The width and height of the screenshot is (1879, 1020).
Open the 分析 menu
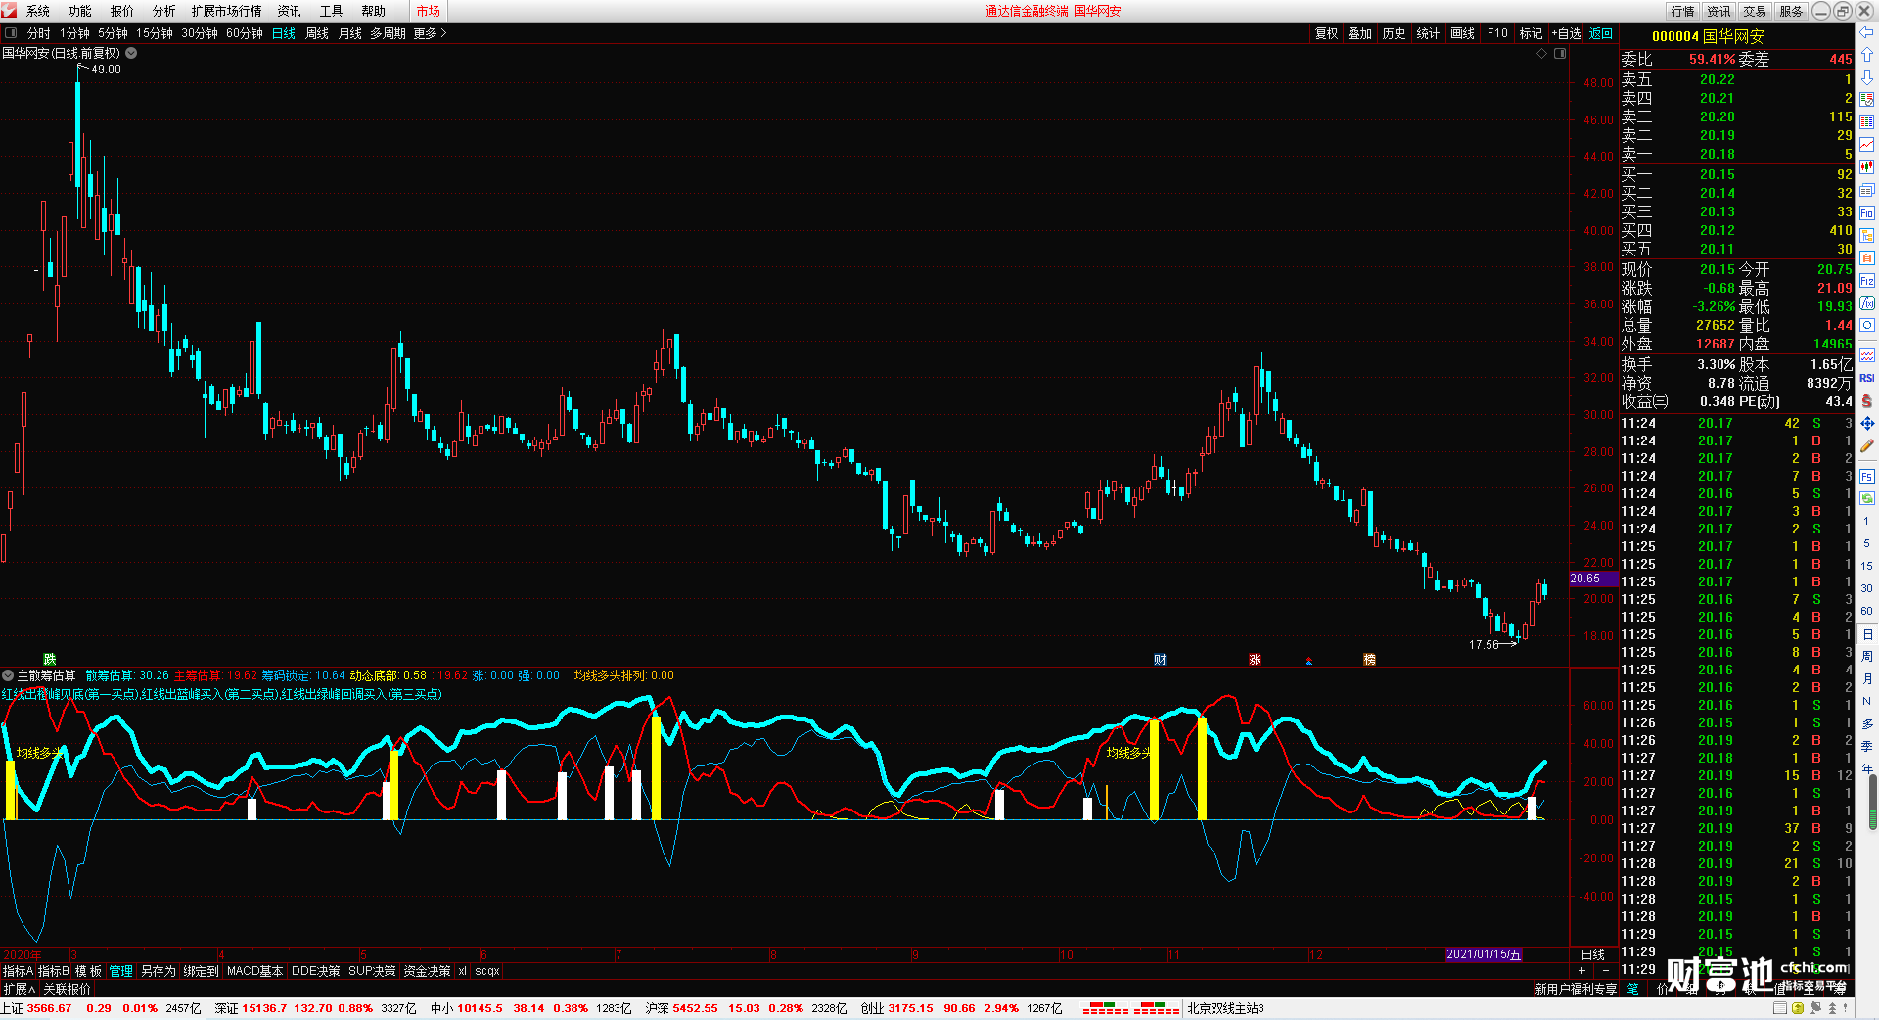click(x=163, y=11)
